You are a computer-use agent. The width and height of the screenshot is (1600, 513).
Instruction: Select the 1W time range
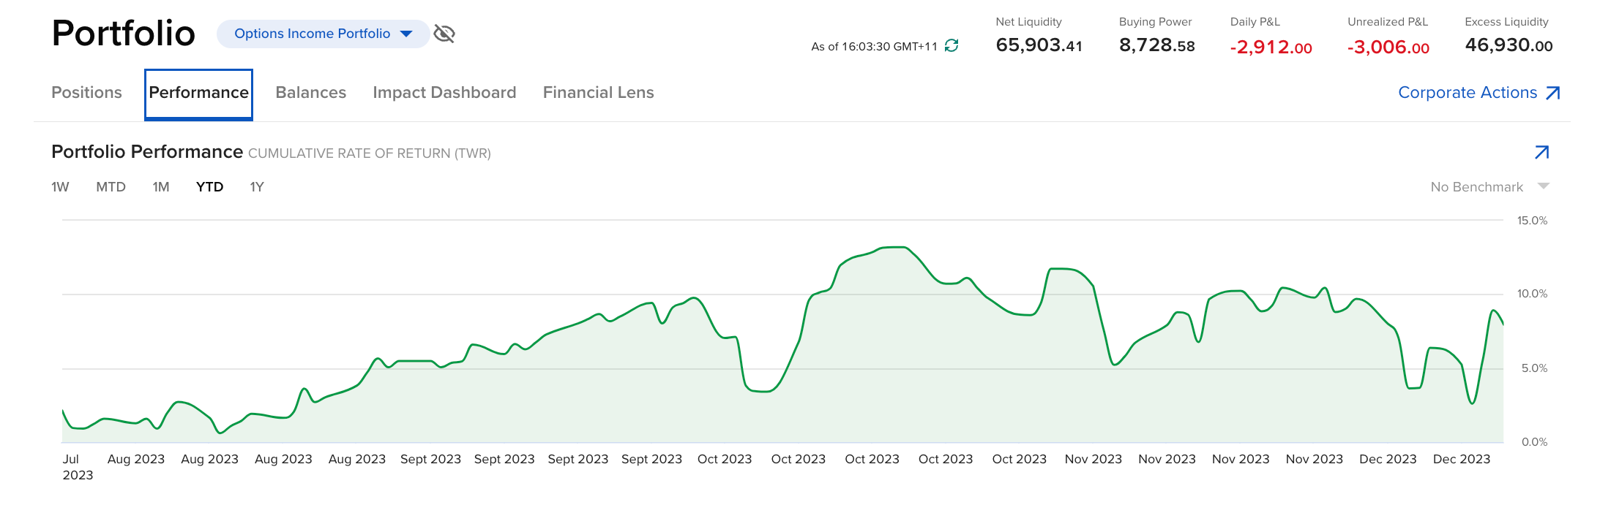(60, 187)
